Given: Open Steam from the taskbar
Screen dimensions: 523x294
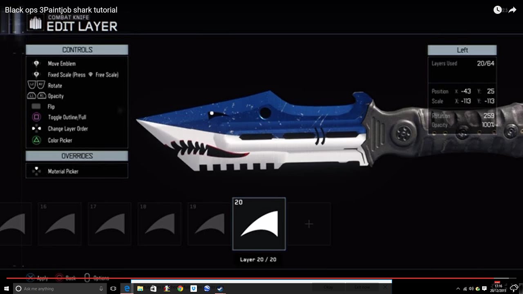Looking at the screenshot, I should pos(220,288).
